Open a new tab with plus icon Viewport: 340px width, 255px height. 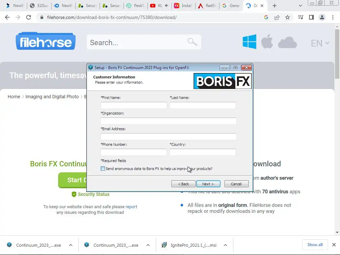click(x=275, y=6)
